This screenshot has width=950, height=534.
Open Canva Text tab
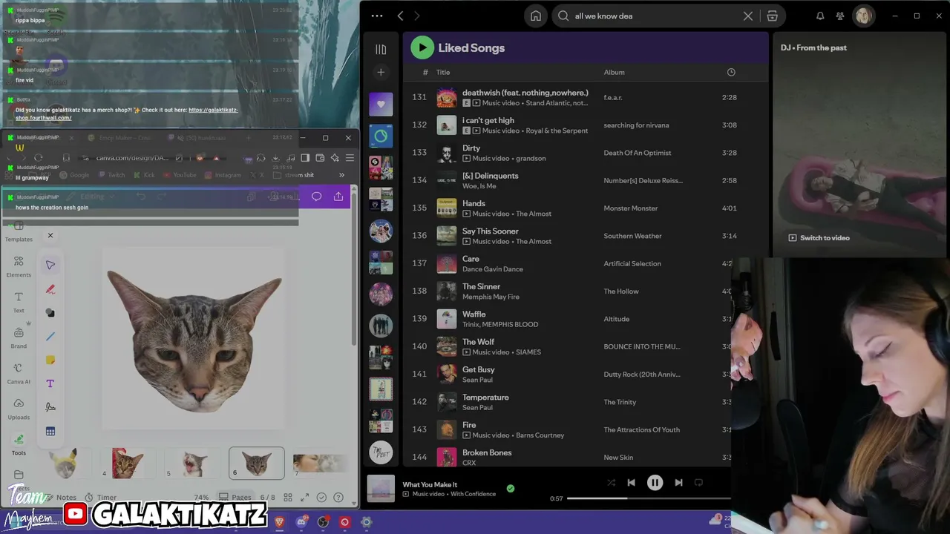pos(19,301)
